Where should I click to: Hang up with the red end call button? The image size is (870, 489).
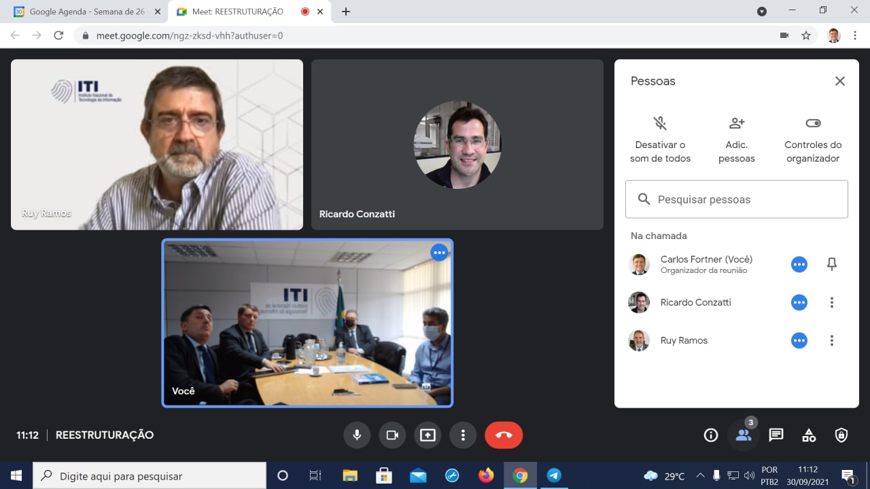click(504, 435)
